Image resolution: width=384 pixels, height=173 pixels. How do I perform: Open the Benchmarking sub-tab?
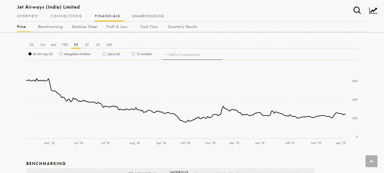tap(50, 27)
